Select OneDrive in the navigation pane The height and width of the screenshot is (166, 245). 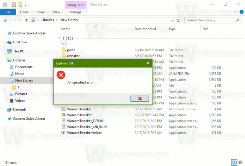pyautogui.click(x=20, y=42)
